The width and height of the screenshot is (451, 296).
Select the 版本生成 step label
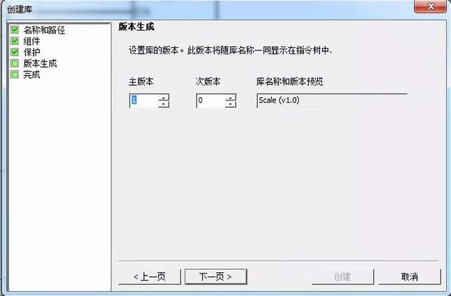click(x=40, y=63)
